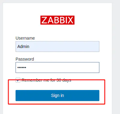Click the 'Remember me for 30 days' label
Image resolution: width=120 pixels, height=114 pixels.
tap(46, 80)
